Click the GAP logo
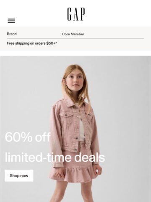This screenshot has width=151, height=202. click(76, 14)
